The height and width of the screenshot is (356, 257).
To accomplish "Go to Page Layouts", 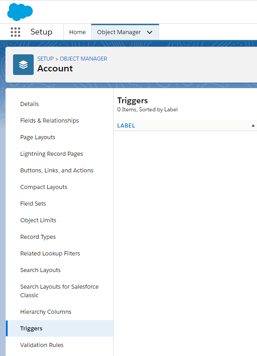I will coord(38,137).
